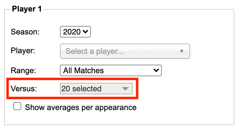
Task: Open the Versus "20 selected" multiselect
Action: pos(96,89)
